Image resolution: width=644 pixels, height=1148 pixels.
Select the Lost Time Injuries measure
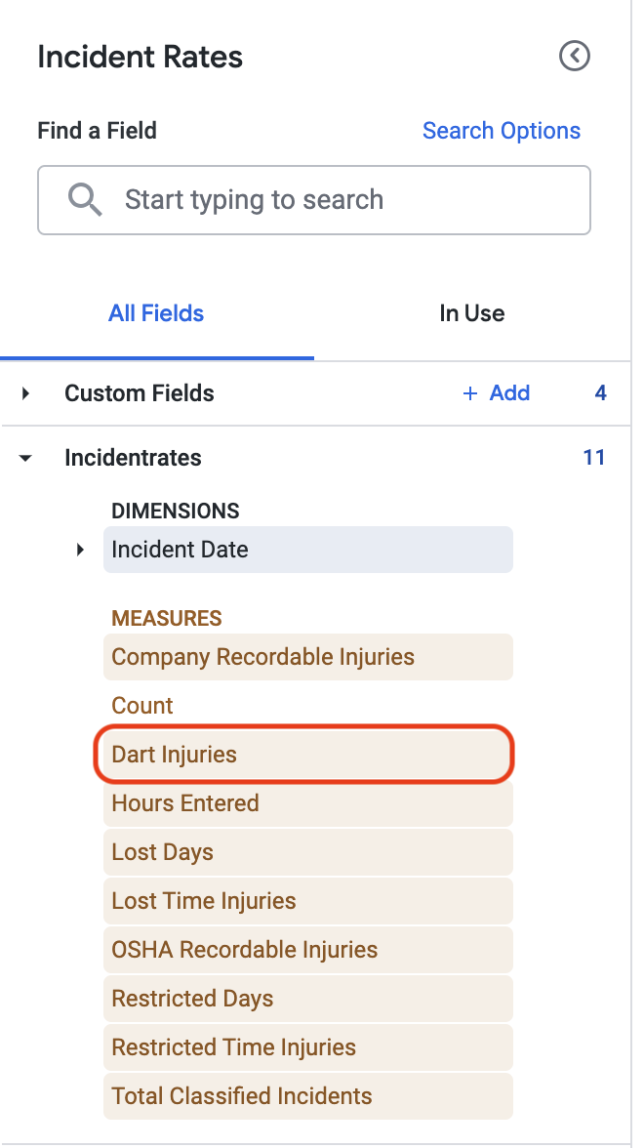coord(308,900)
